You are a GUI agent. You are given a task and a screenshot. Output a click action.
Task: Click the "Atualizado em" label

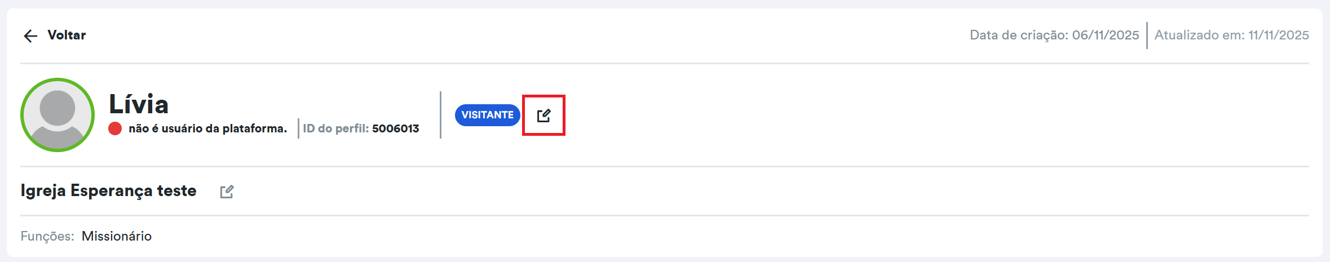(x=1199, y=35)
